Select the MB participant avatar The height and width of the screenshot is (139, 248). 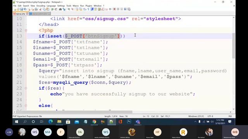(x=235, y=132)
